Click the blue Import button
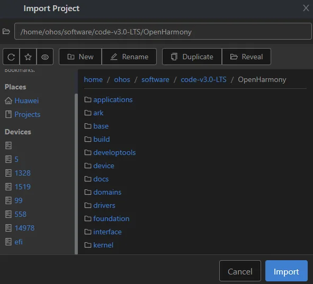Viewport: 313px width, 284px height. tap(286, 271)
